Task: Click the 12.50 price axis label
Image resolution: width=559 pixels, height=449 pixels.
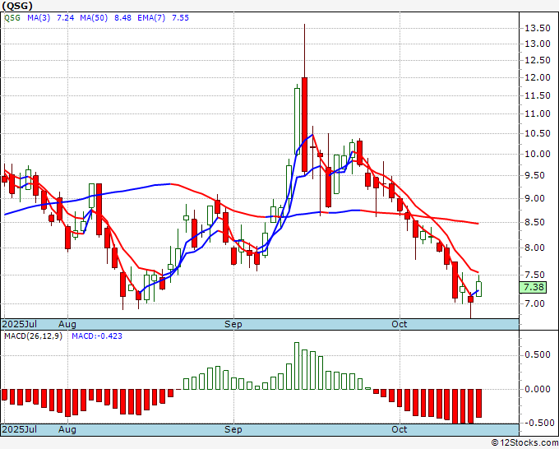Action: coord(538,60)
